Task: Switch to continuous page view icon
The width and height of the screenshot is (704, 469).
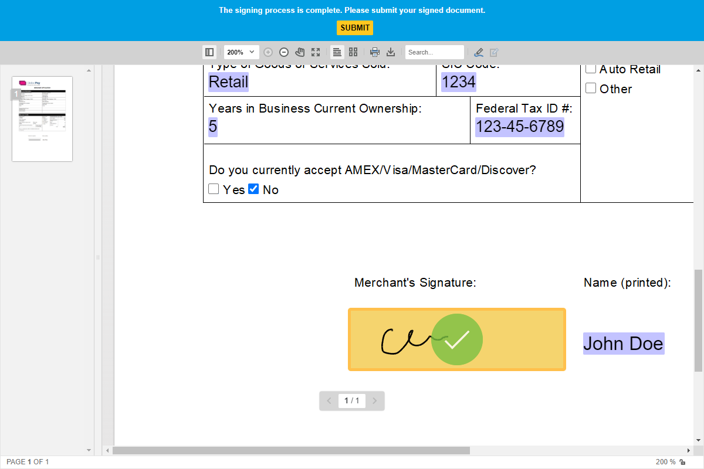Action: [337, 52]
